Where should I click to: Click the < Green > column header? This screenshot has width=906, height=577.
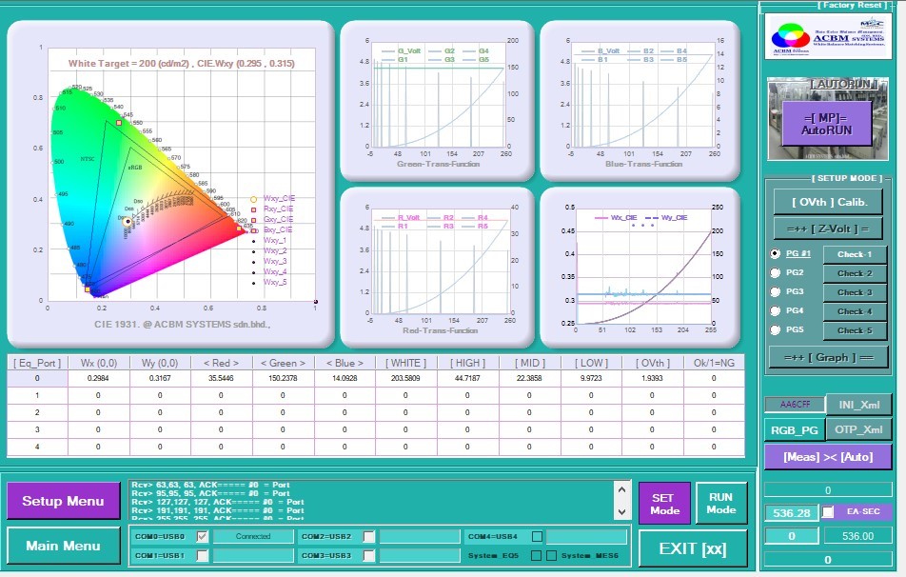283,363
